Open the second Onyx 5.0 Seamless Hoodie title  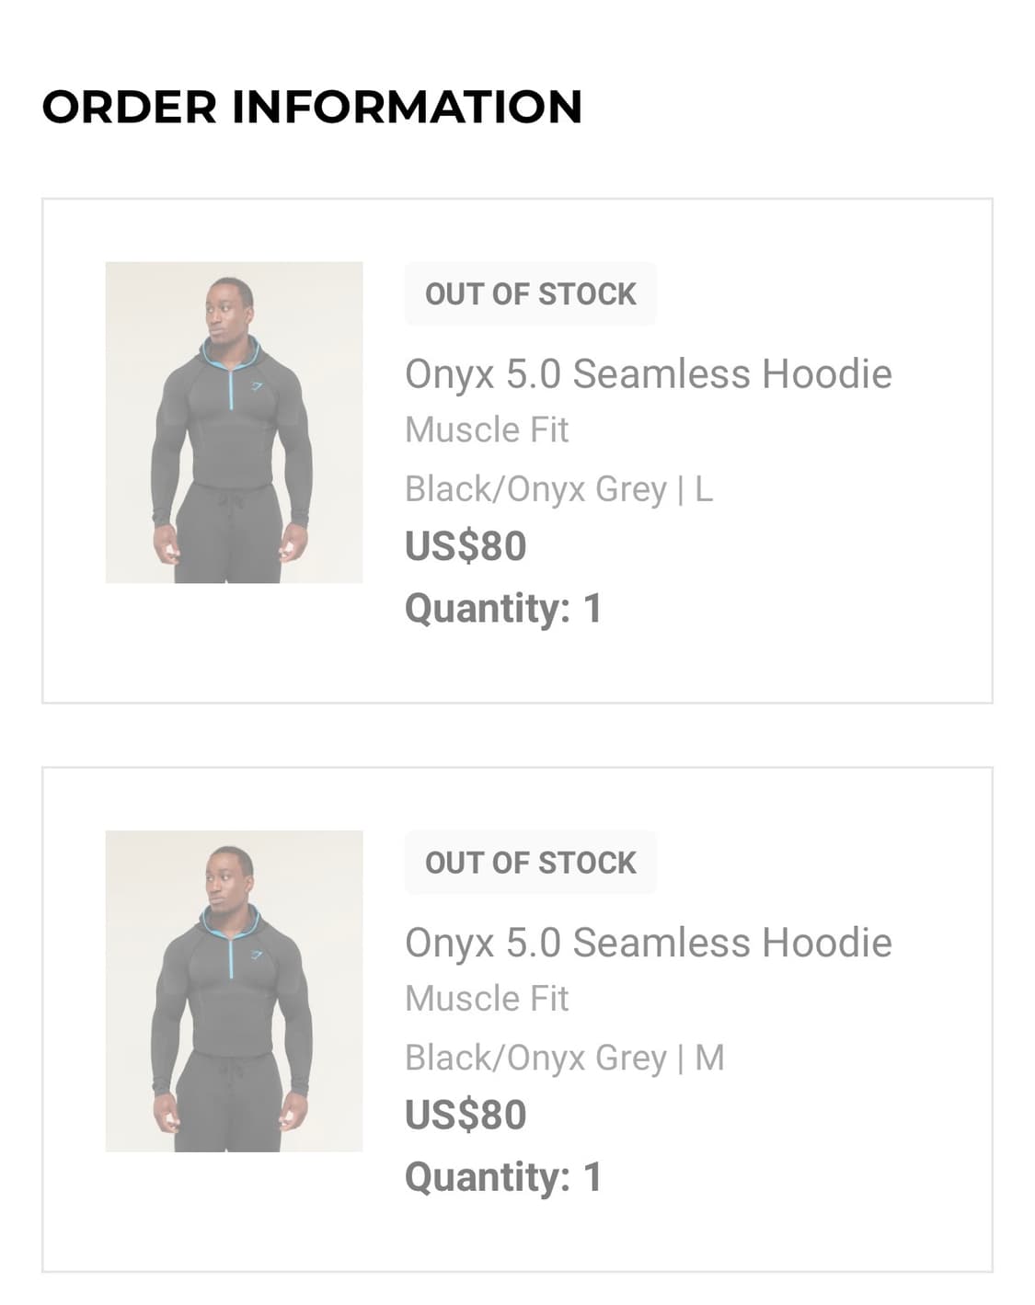(x=648, y=943)
